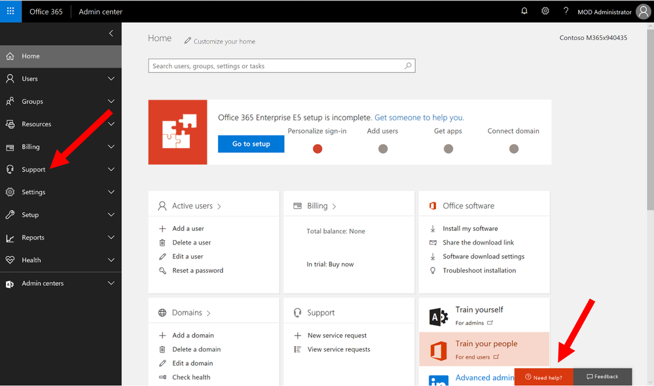The image size is (654, 386).
Task: Click the search magnifier icon
Action: pos(408,65)
